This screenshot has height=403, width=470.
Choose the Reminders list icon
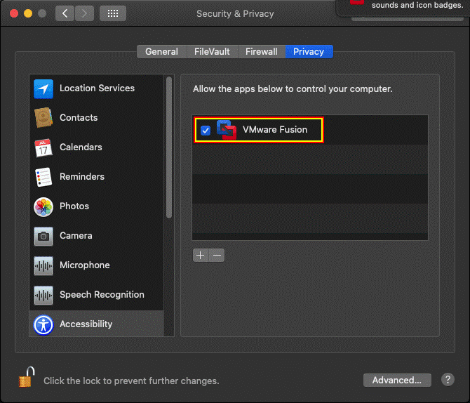[43, 177]
